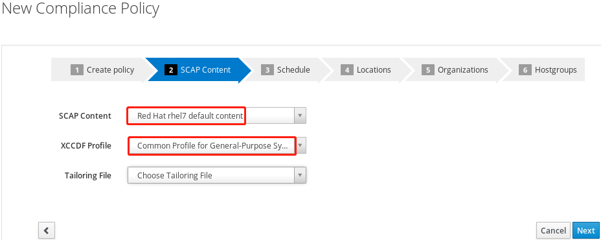Select the Red Hat rhel7 default content field
This screenshot has height=240, width=601.
[x=217, y=115]
